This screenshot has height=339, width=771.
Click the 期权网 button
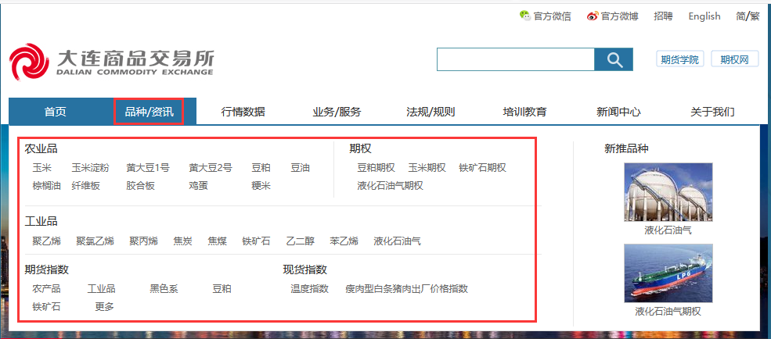pyautogui.click(x=734, y=59)
